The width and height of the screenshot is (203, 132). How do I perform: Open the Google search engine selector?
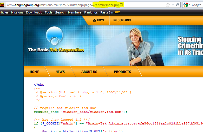click(187, 5)
